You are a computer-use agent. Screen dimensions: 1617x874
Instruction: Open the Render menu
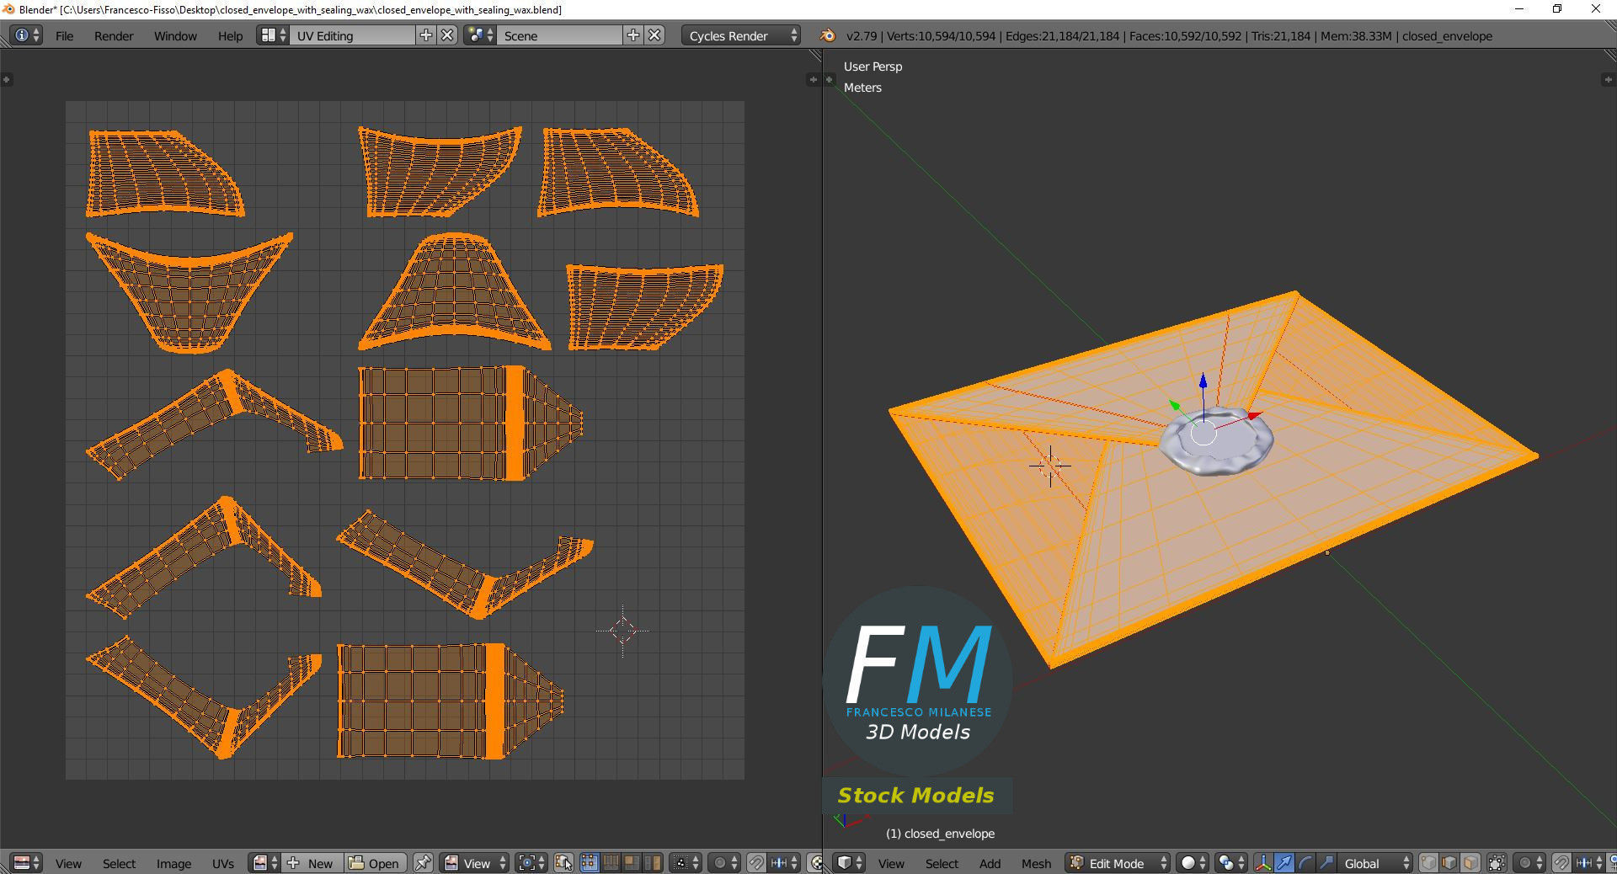tap(114, 35)
